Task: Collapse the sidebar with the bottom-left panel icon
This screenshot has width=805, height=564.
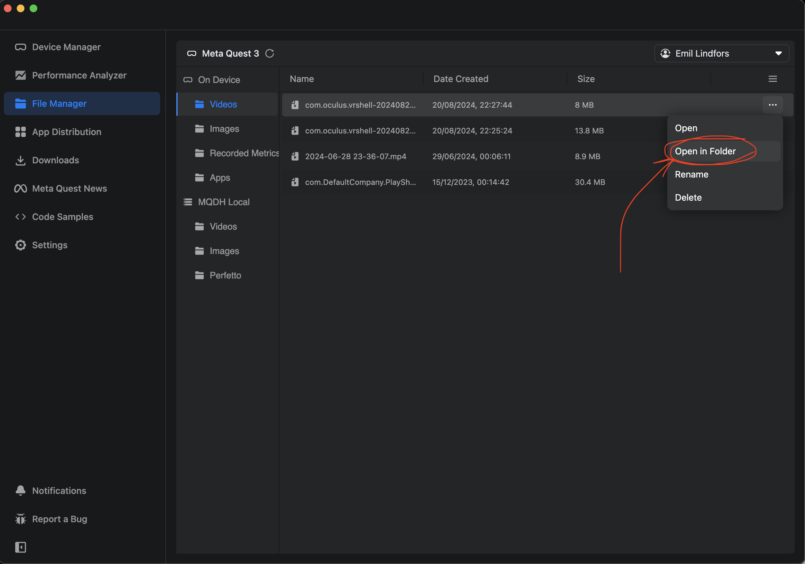Action: (x=20, y=547)
